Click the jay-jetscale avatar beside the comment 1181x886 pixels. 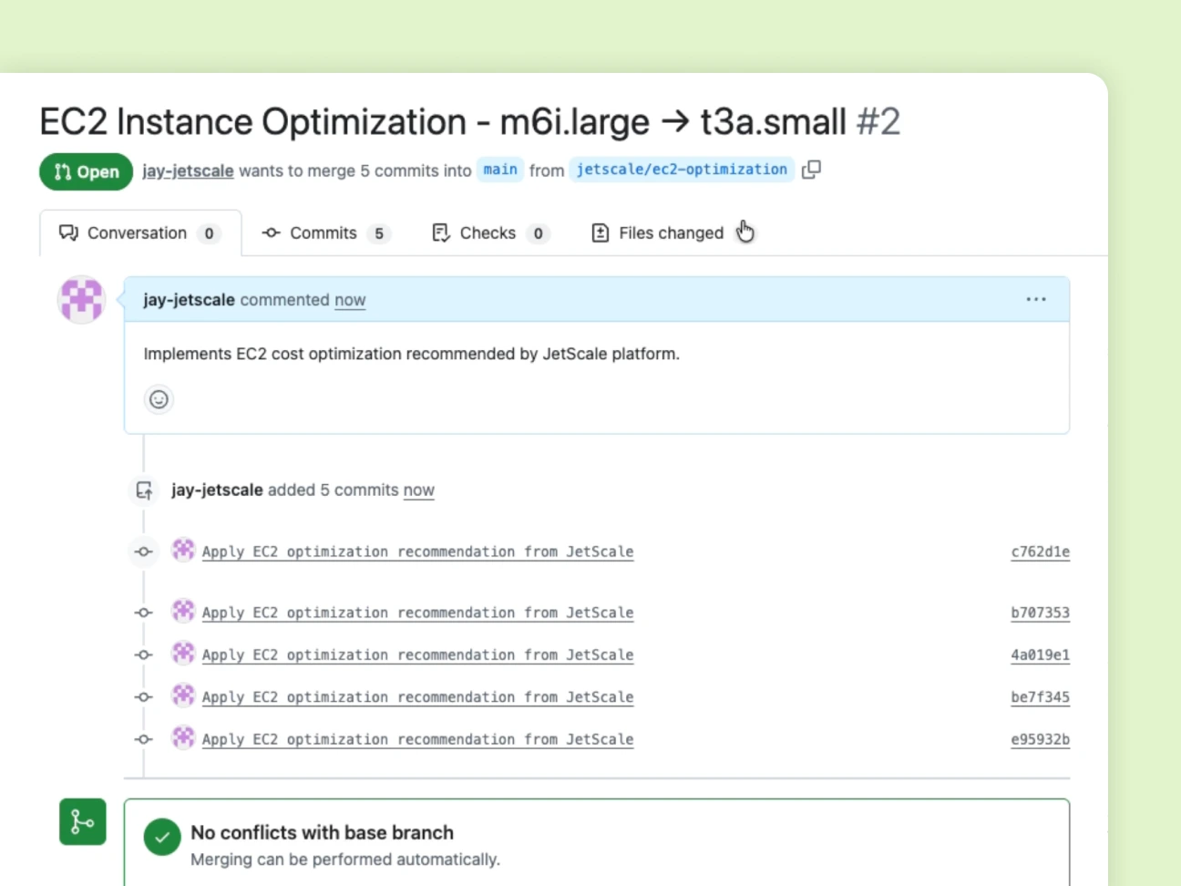click(x=81, y=299)
